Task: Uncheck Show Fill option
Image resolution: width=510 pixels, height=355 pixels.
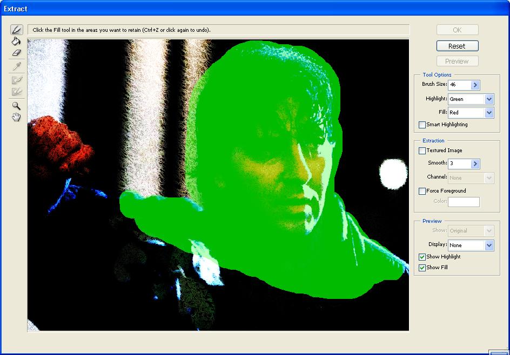Action: [422, 268]
